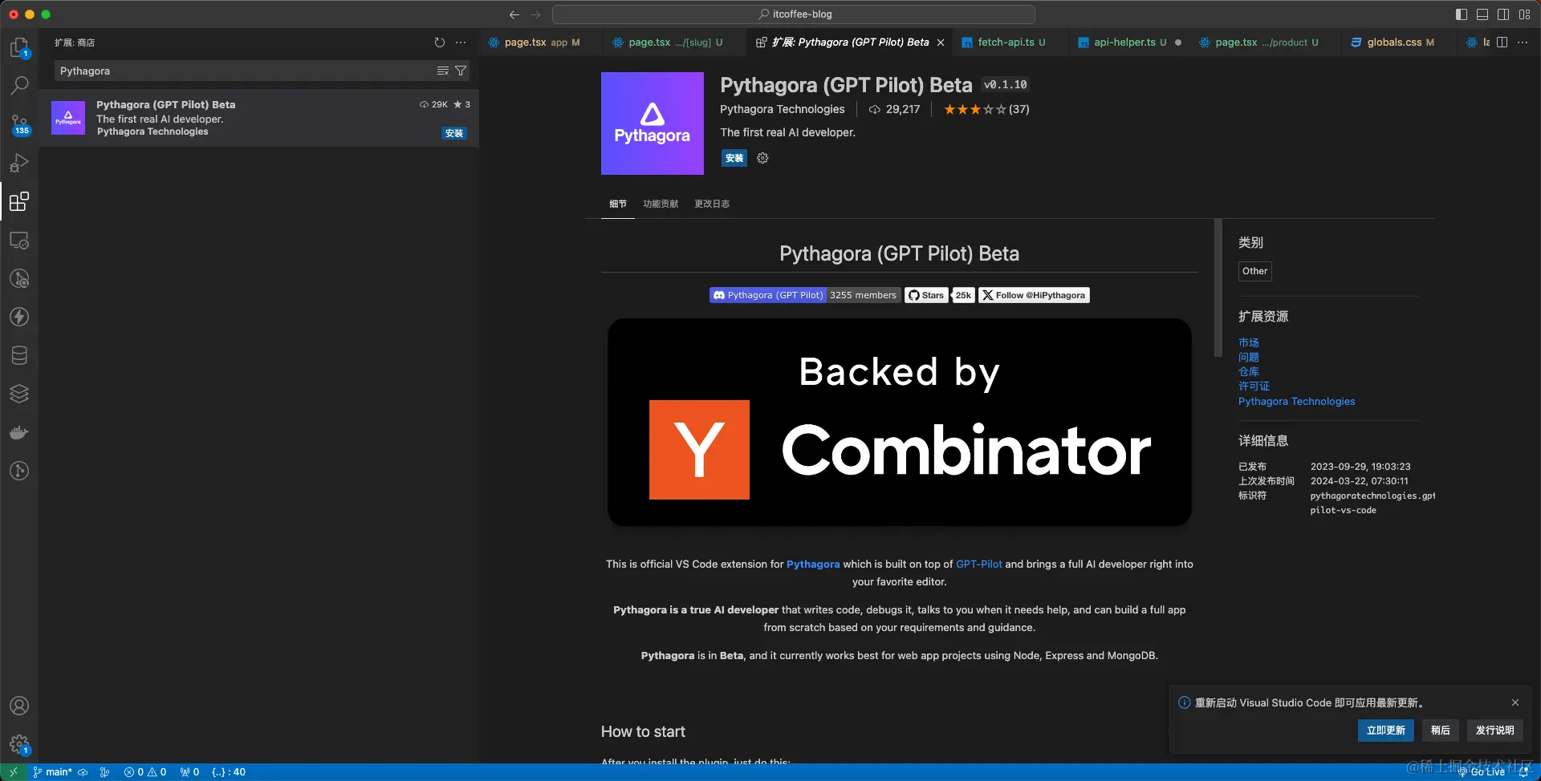Follow the Pythagora link in the description
Screen dimensions: 1541x781
813,564
